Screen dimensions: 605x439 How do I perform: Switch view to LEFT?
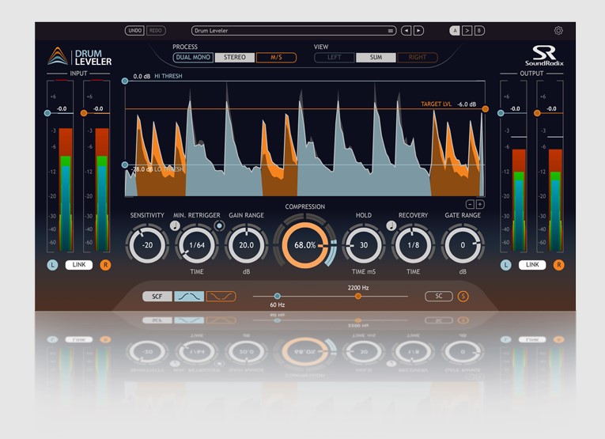(x=335, y=58)
